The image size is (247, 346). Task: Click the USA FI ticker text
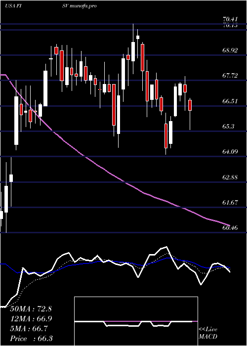(13, 6)
